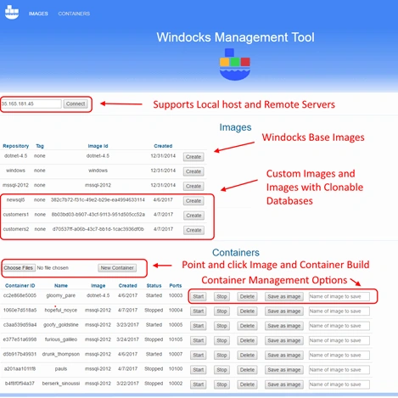Focus image name field for berserk_sinoussi
The height and width of the screenshot is (398, 398).
pyautogui.click(x=339, y=384)
